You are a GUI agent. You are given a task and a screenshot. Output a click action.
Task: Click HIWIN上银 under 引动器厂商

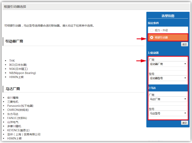16,77
